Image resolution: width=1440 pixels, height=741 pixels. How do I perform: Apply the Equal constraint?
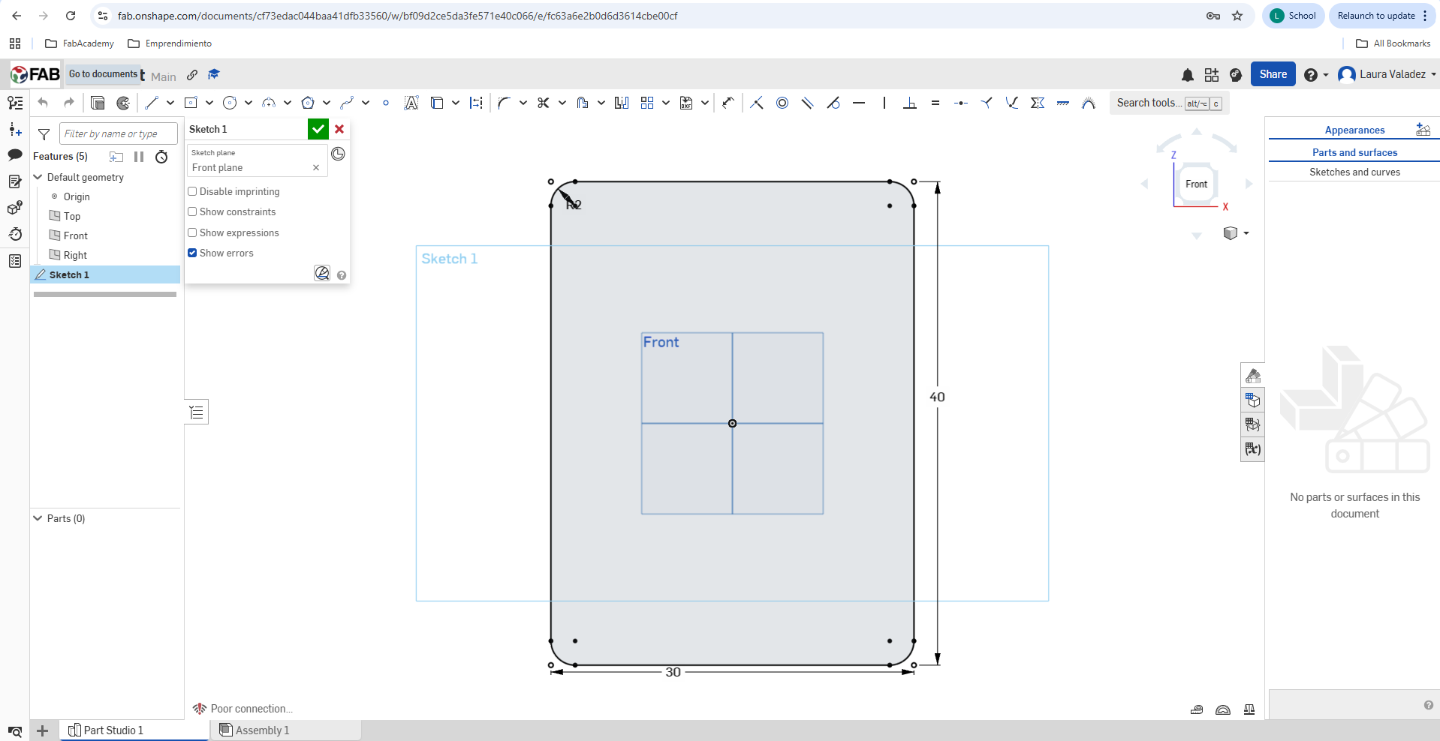click(935, 103)
